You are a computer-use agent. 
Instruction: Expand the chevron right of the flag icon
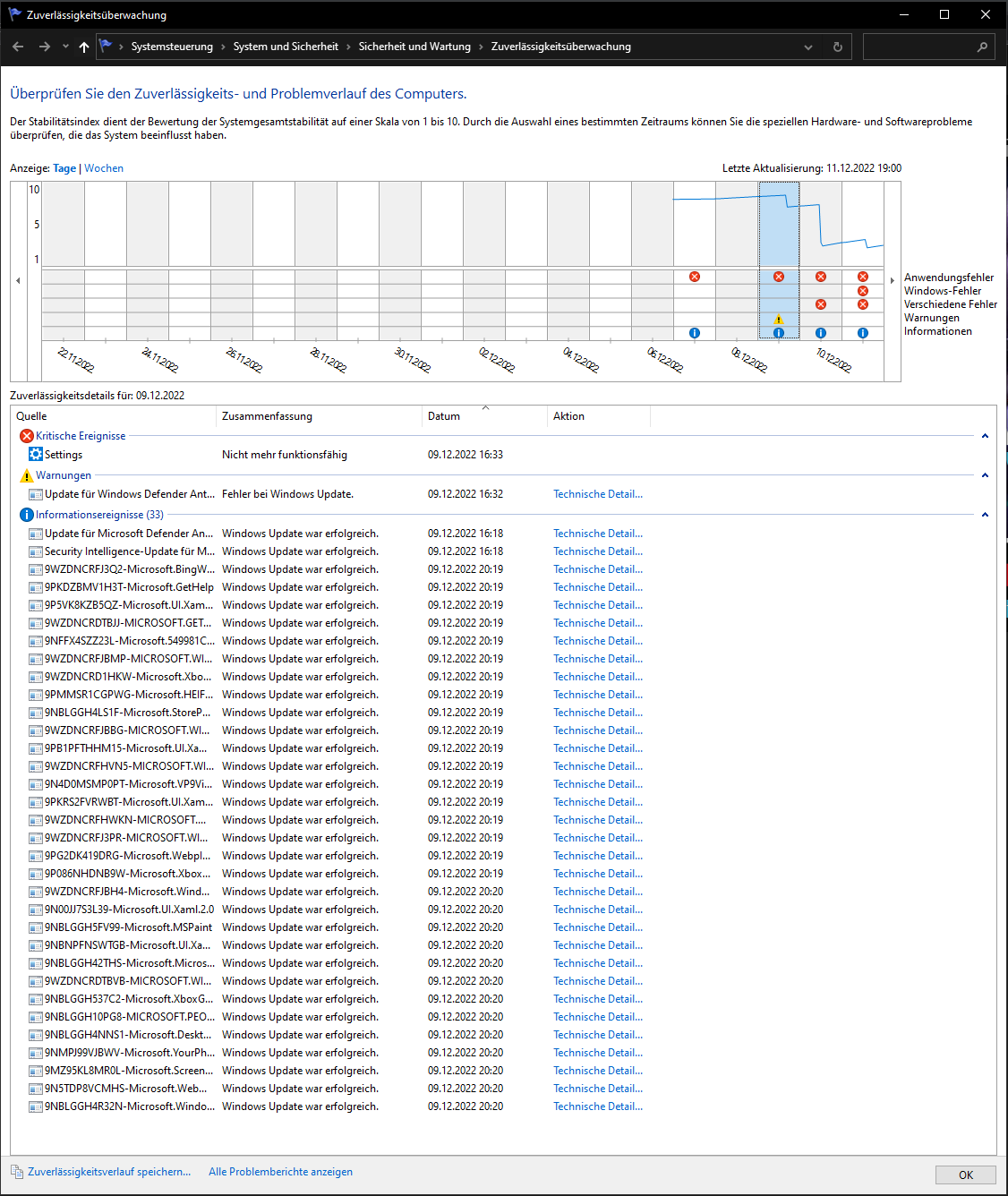point(122,47)
